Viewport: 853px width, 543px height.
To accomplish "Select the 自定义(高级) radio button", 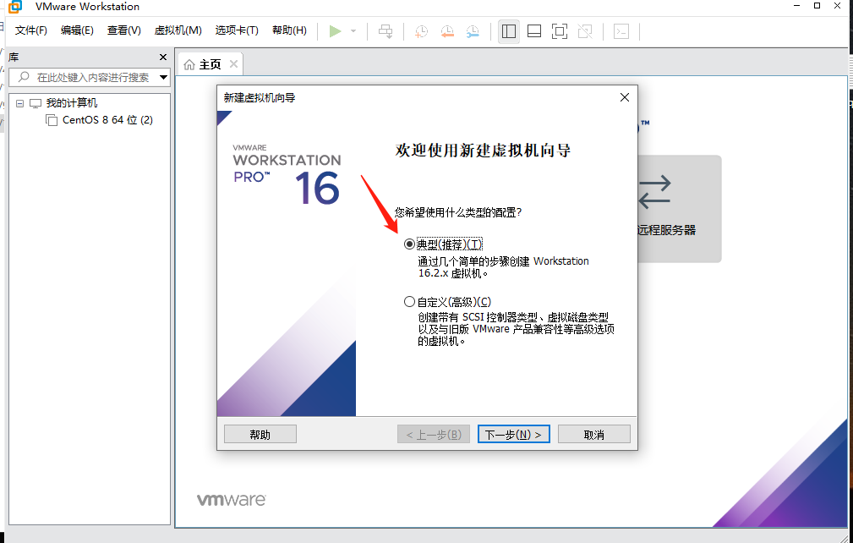I will click(x=409, y=301).
